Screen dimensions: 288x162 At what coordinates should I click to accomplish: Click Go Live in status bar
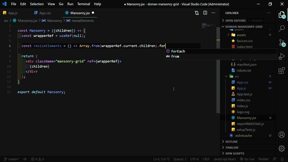247,159
